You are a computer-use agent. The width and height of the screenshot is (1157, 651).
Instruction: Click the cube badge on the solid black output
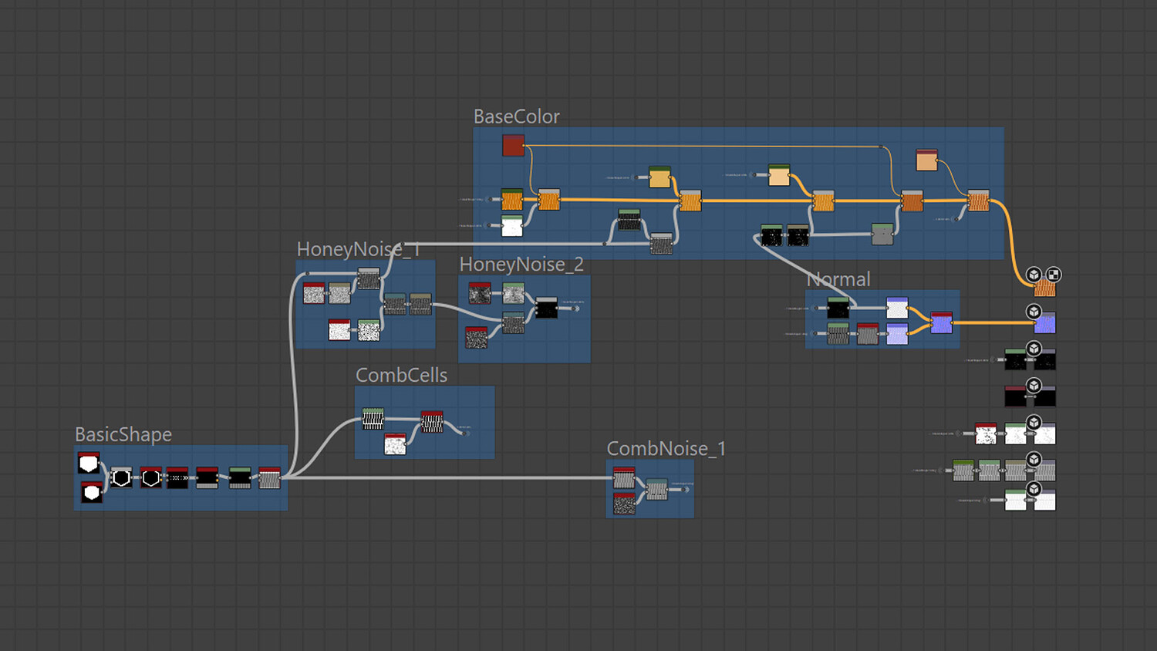coord(1034,386)
